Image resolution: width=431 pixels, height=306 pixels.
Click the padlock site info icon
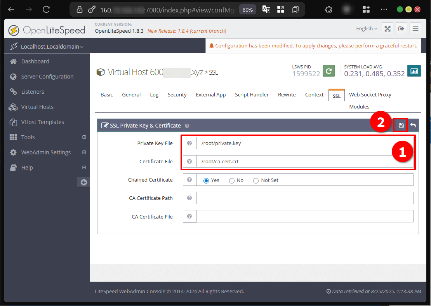80,10
